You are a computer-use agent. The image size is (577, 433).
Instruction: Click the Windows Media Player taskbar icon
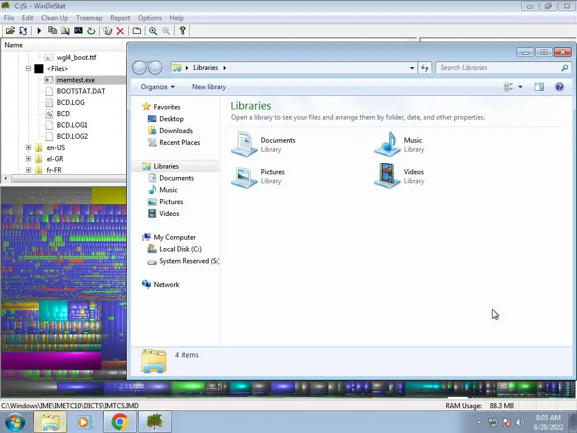84,422
